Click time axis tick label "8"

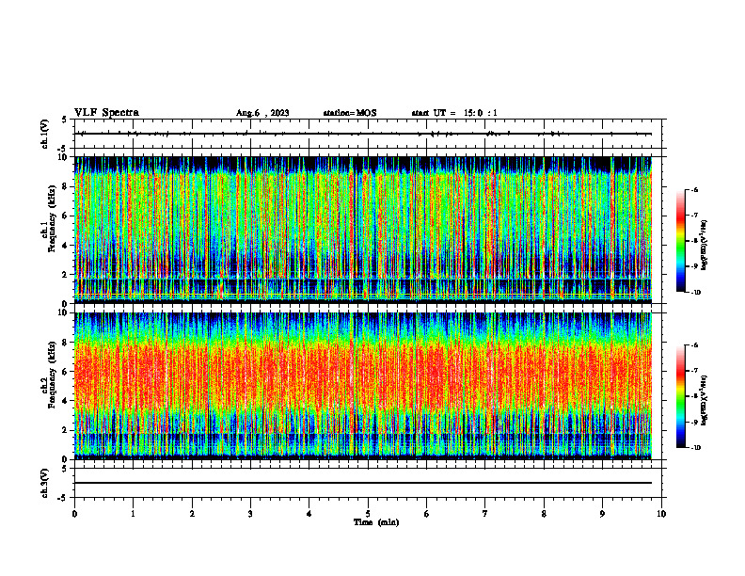click(544, 514)
